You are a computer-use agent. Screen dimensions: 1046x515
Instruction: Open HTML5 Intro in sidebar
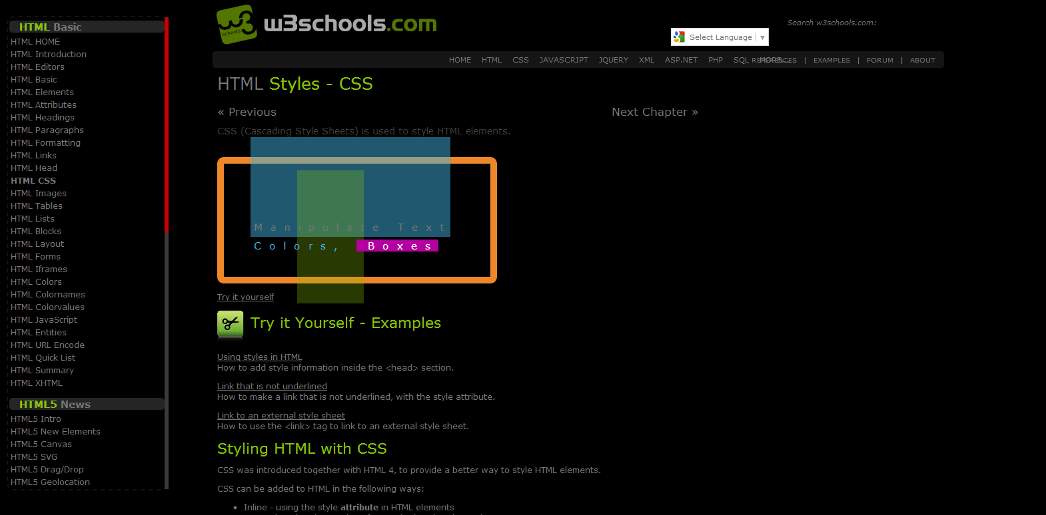[36, 419]
